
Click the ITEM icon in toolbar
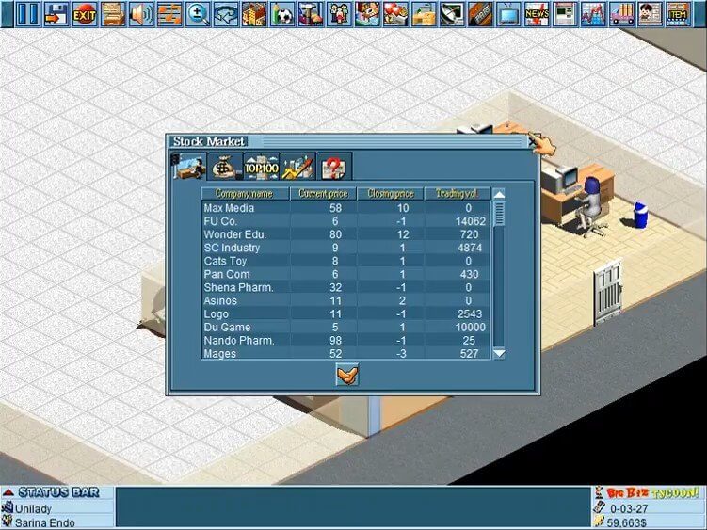coord(678,13)
